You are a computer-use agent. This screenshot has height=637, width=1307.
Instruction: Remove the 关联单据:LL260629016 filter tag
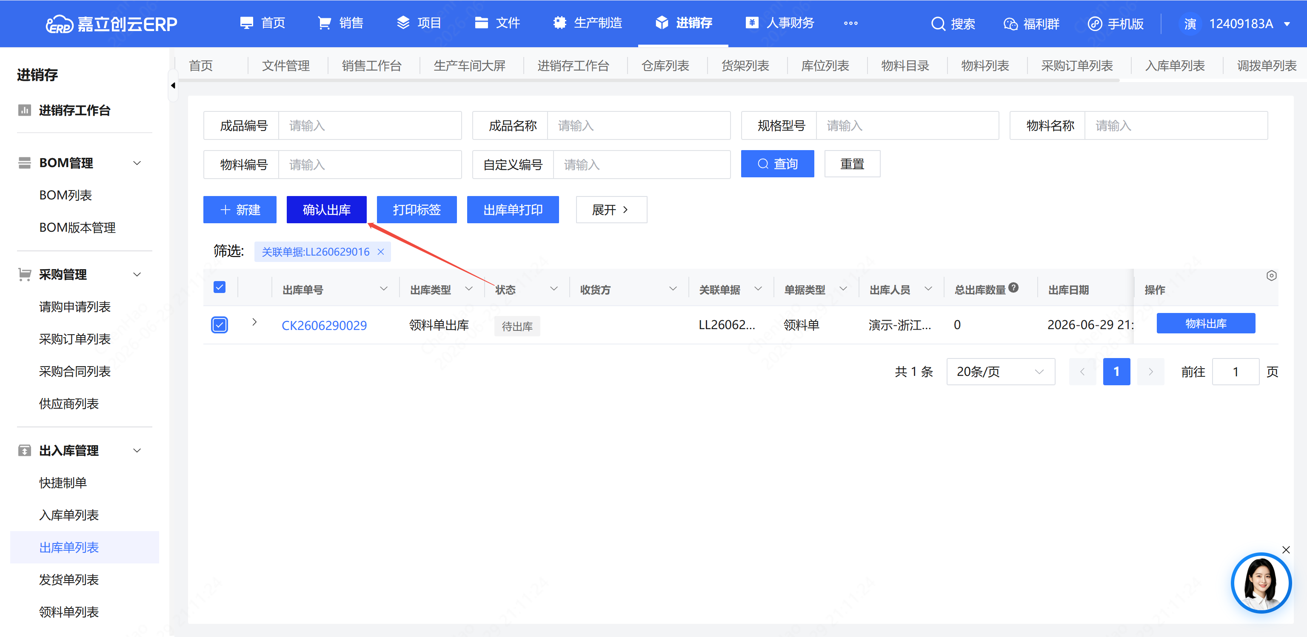(x=380, y=252)
